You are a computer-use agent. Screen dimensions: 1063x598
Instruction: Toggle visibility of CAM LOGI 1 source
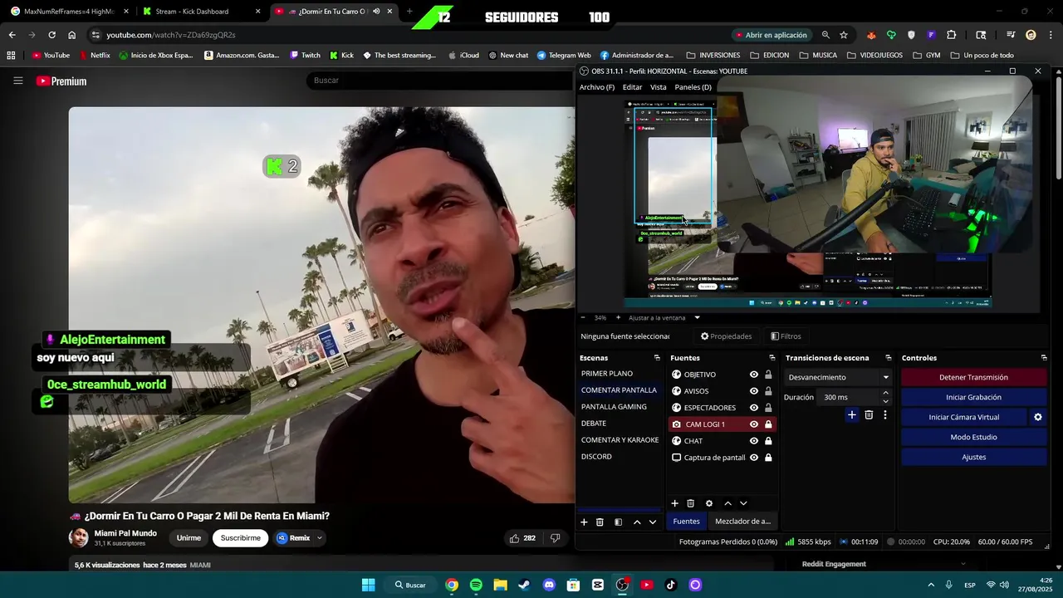click(754, 424)
